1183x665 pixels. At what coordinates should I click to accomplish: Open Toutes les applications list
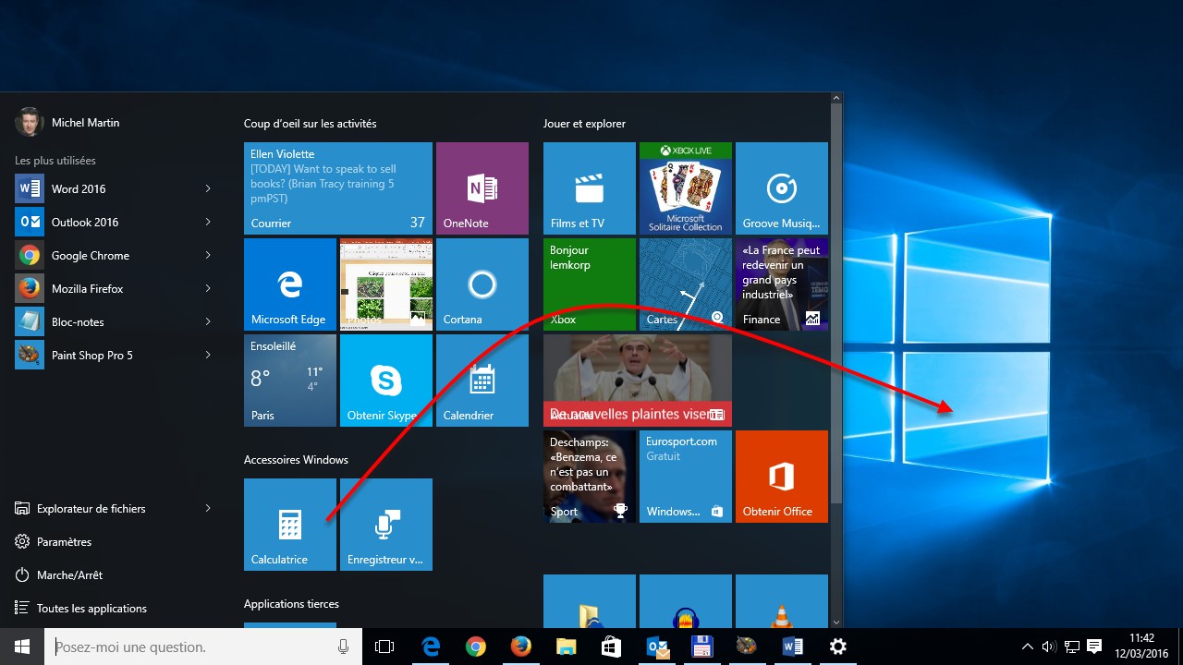click(91, 608)
